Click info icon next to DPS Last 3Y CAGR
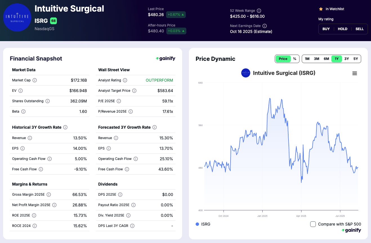This screenshot has width=371, height=243. tap(132, 226)
